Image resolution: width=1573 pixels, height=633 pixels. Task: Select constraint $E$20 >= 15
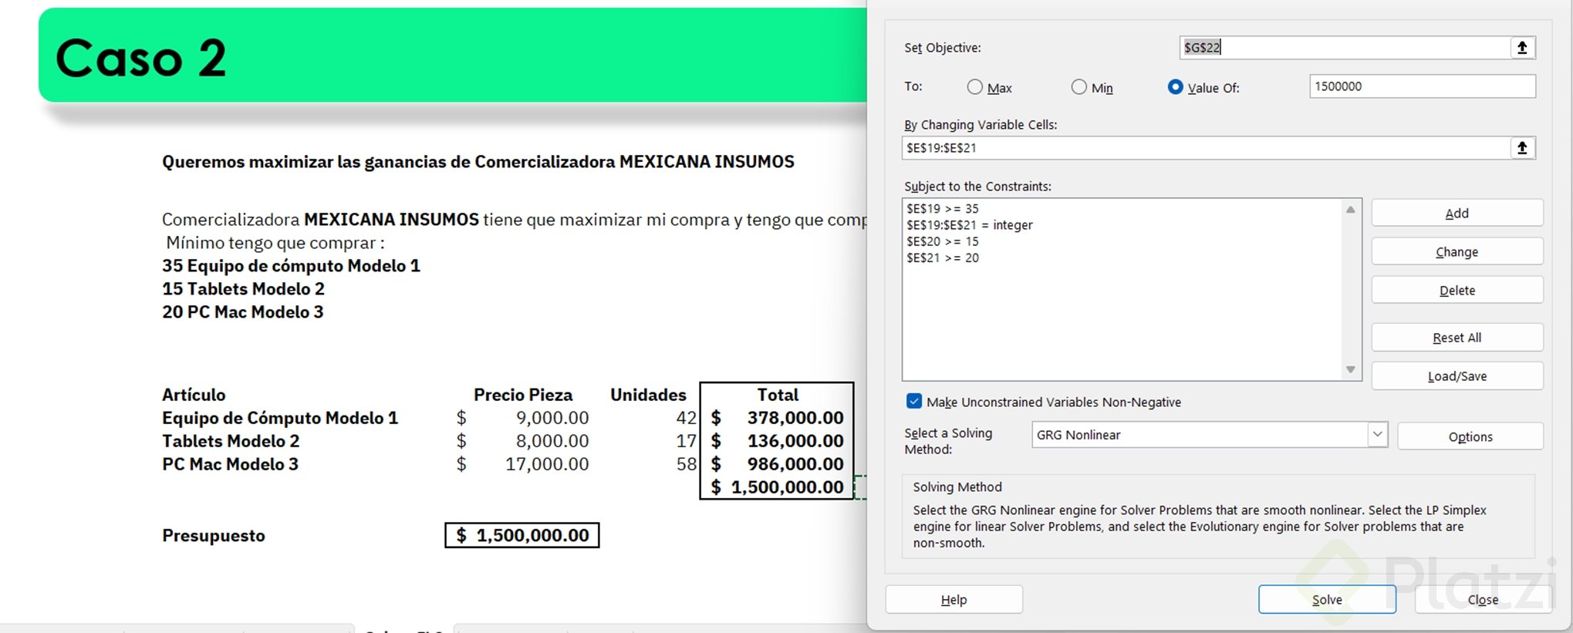coord(943,241)
